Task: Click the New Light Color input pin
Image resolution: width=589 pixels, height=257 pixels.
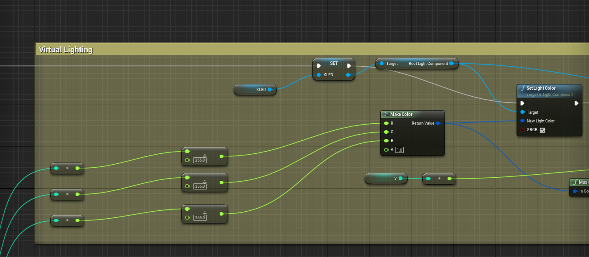Action: (x=523, y=121)
